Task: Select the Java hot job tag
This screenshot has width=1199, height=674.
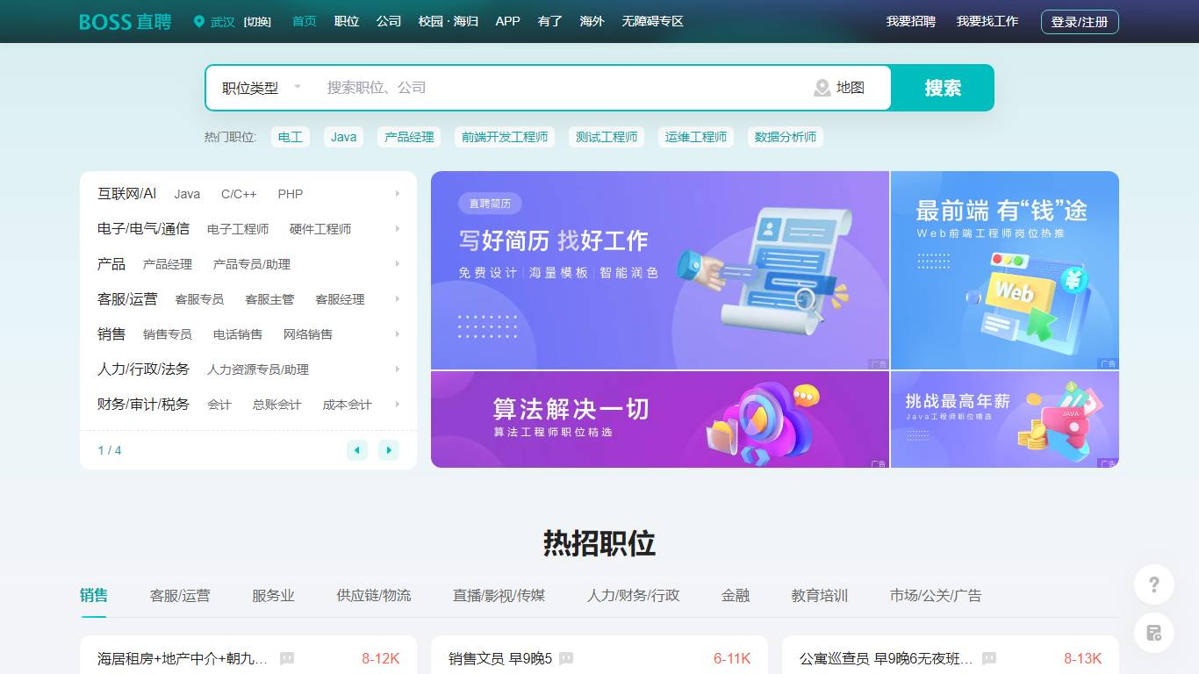Action: point(343,137)
